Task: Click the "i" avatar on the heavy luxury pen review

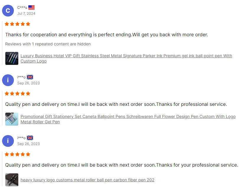Action: [x=8, y=141]
